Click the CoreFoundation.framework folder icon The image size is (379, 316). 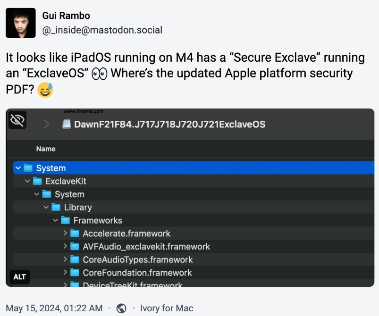coord(75,273)
